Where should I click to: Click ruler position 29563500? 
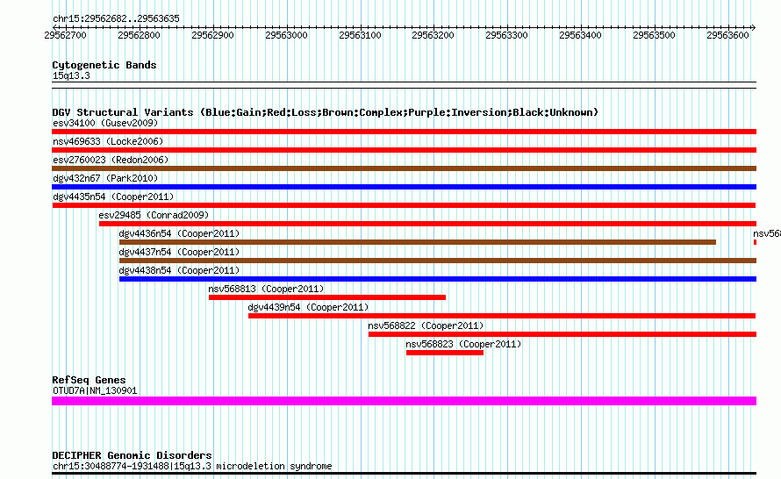654,35
